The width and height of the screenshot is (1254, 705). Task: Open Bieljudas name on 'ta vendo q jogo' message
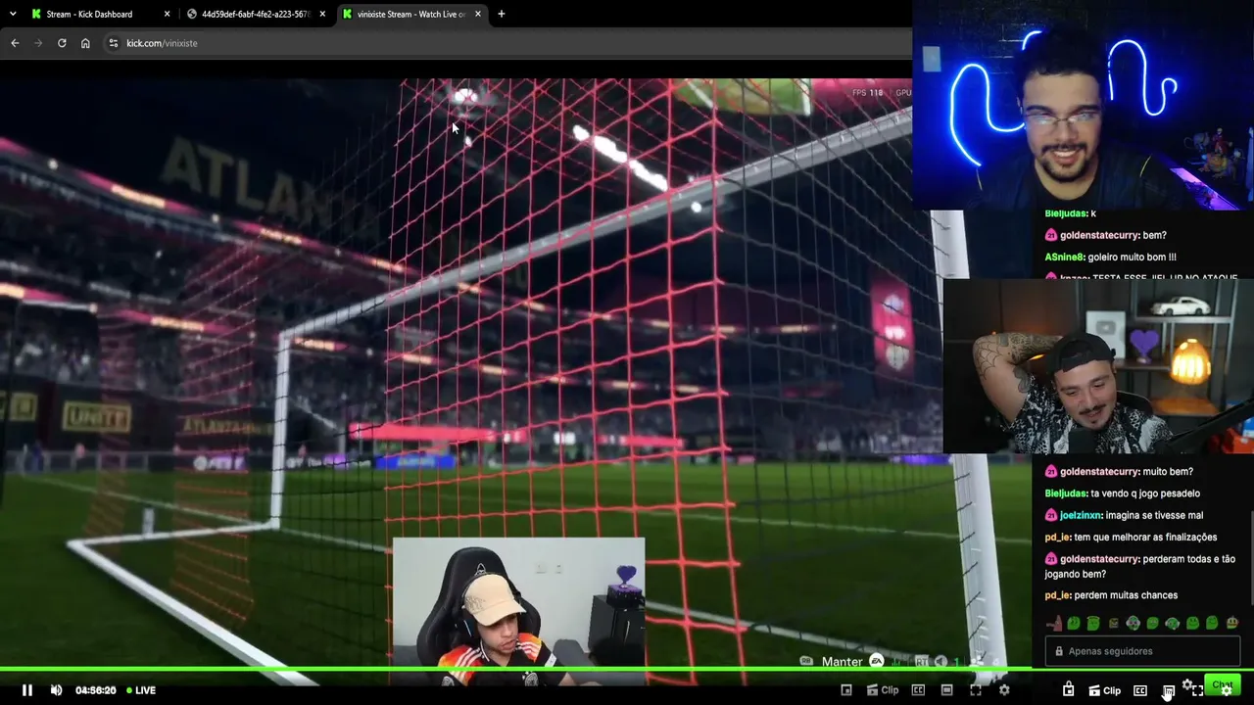point(1066,493)
